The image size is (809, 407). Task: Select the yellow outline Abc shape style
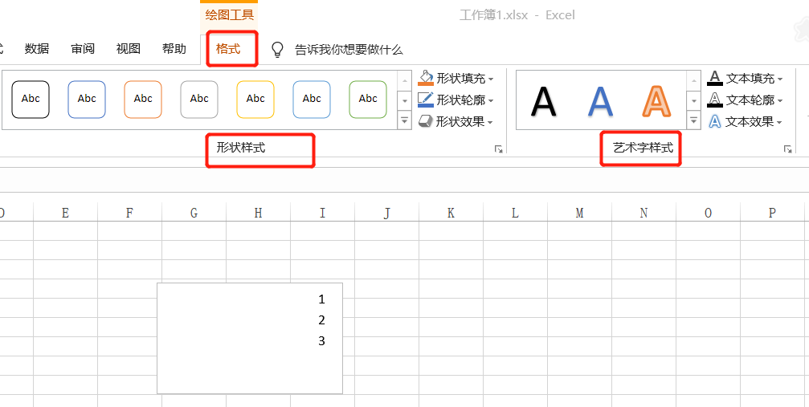tap(255, 99)
